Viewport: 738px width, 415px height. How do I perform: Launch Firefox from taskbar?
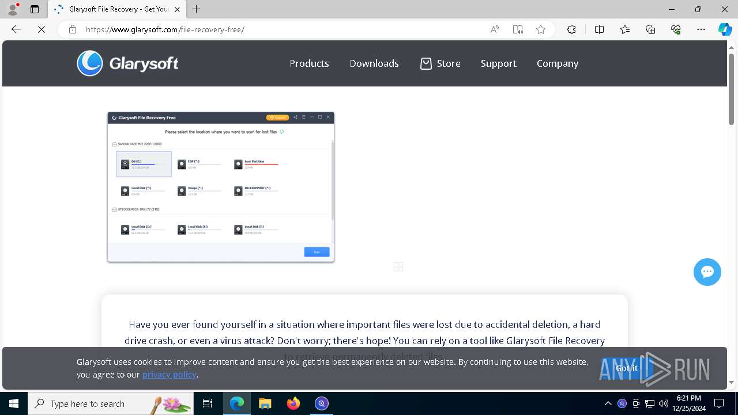tap(293, 403)
